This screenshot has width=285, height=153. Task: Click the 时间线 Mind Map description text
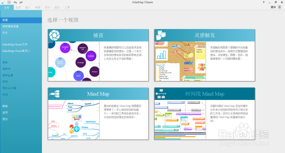tap(229, 113)
